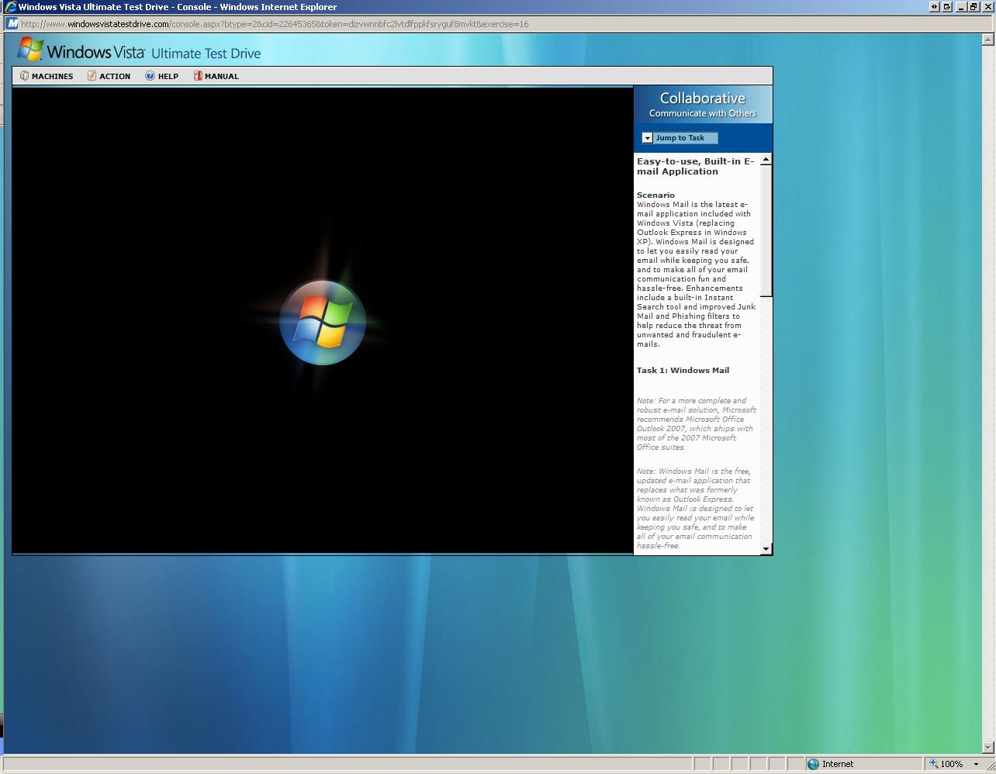Open the MANUAL menu item
The width and height of the screenshot is (996, 774).
click(x=216, y=76)
